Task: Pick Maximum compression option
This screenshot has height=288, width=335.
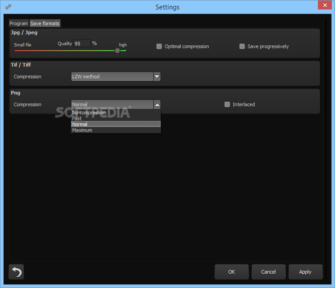Action: point(116,130)
